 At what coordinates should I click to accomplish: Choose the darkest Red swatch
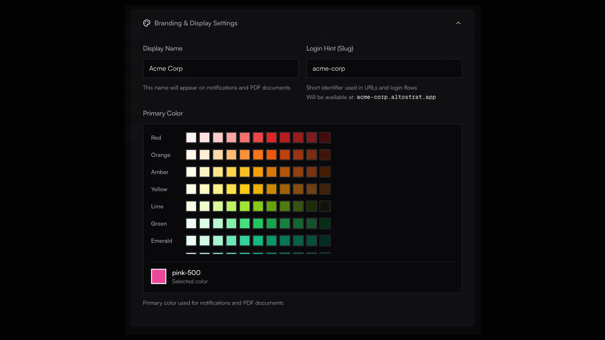coord(325,138)
